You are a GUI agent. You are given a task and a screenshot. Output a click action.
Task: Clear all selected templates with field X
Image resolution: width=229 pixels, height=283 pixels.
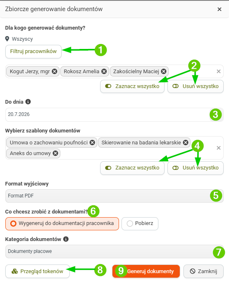tap(219, 148)
